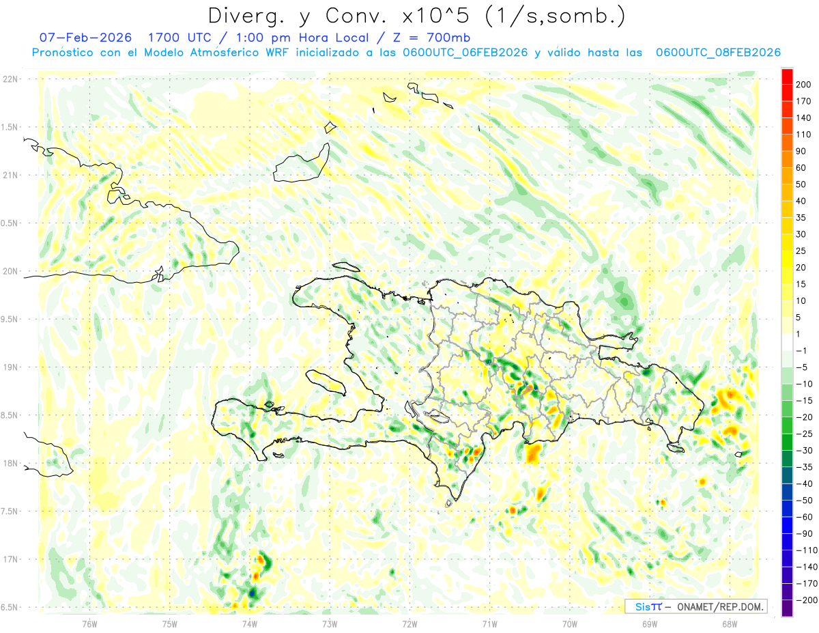819x633 pixels.
Task: Click the "76W" longitude label
Action: tap(89, 623)
